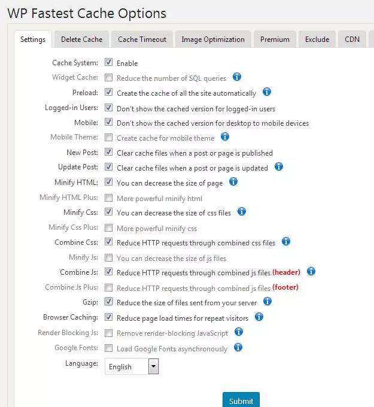This screenshot has height=407, width=374.
Task: Click 'Create cache for mobile theme' text
Action: point(166,138)
